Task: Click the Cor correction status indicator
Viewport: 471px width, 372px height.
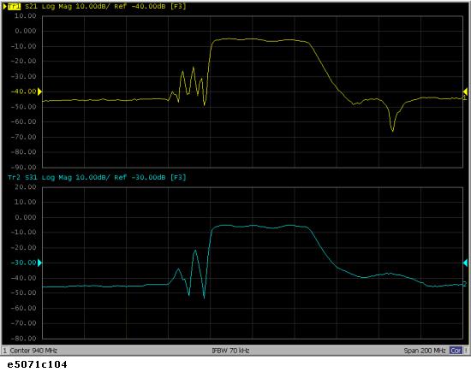Action: point(456,351)
